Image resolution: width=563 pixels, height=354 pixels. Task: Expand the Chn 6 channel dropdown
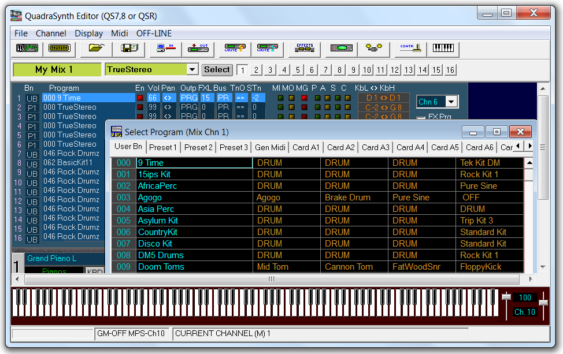451,102
